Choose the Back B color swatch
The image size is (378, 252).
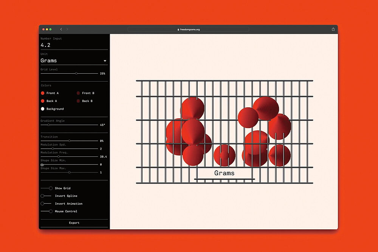click(78, 101)
